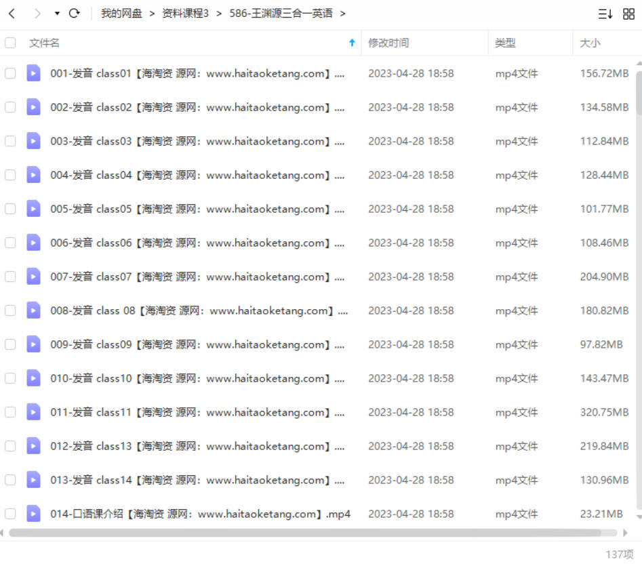Click video icon of 011-发音 class11
This screenshot has width=642, height=564.
(x=34, y=412)
